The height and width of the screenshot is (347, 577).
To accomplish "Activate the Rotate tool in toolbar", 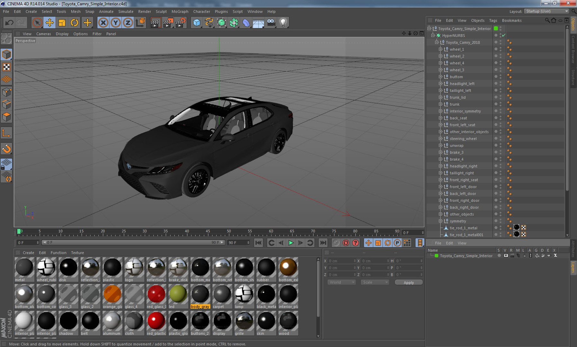I will click(75, 22).
